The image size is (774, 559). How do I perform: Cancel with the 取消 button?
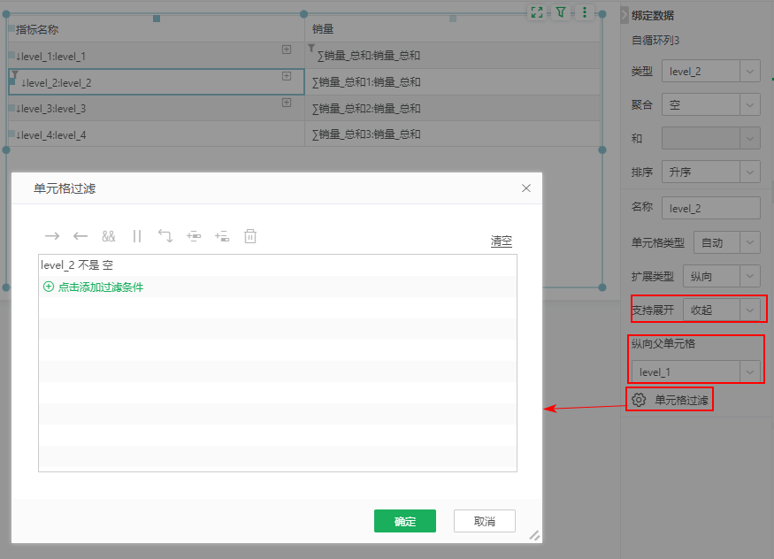coord(484,521)
